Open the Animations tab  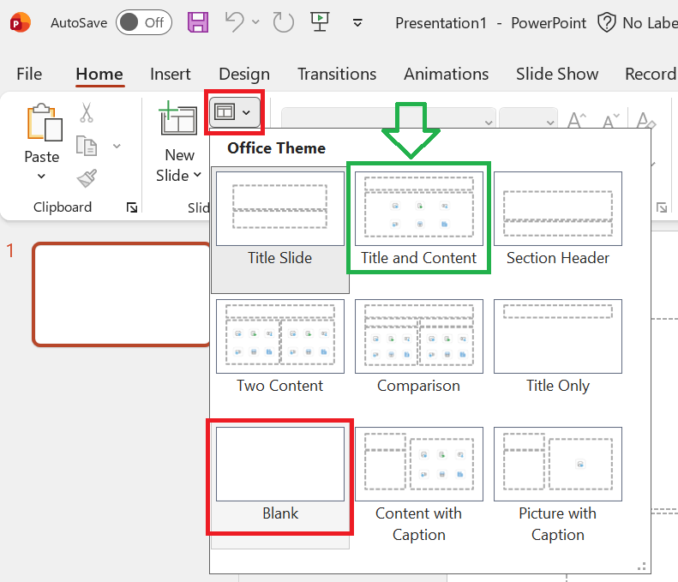447,74
